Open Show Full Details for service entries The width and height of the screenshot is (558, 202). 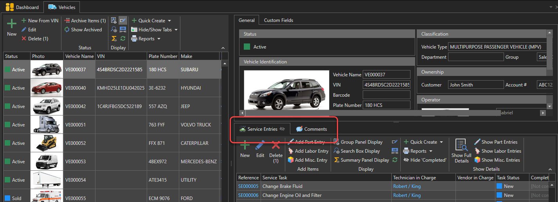point(461,150)
